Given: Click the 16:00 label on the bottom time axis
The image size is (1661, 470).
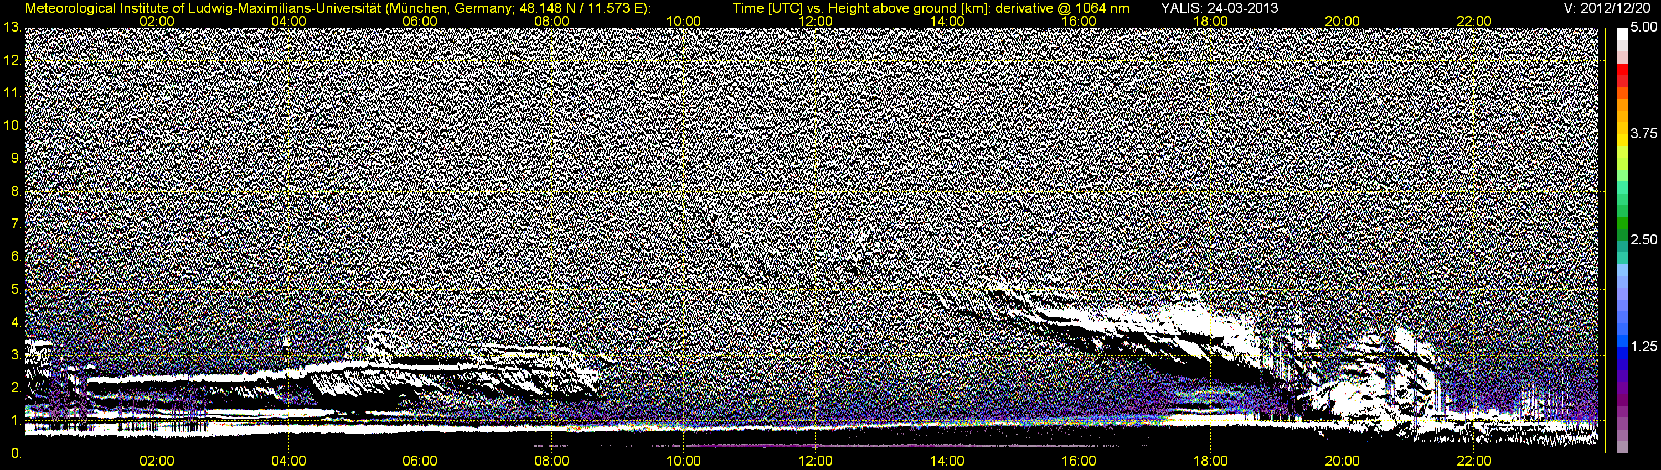Looking at the screenshot, I should coord(1079,462).
